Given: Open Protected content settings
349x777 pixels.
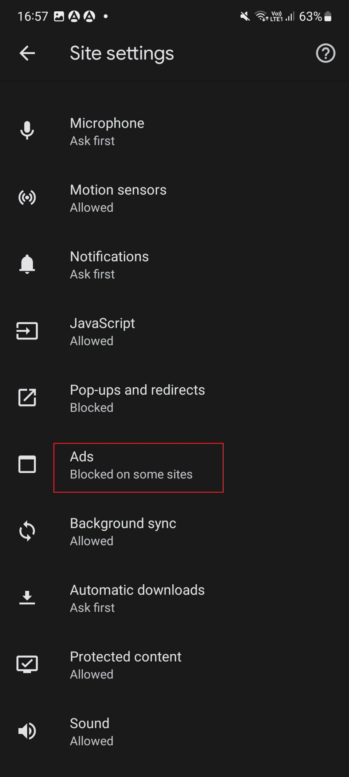Looking at the screenshot, I should [174, 665].
